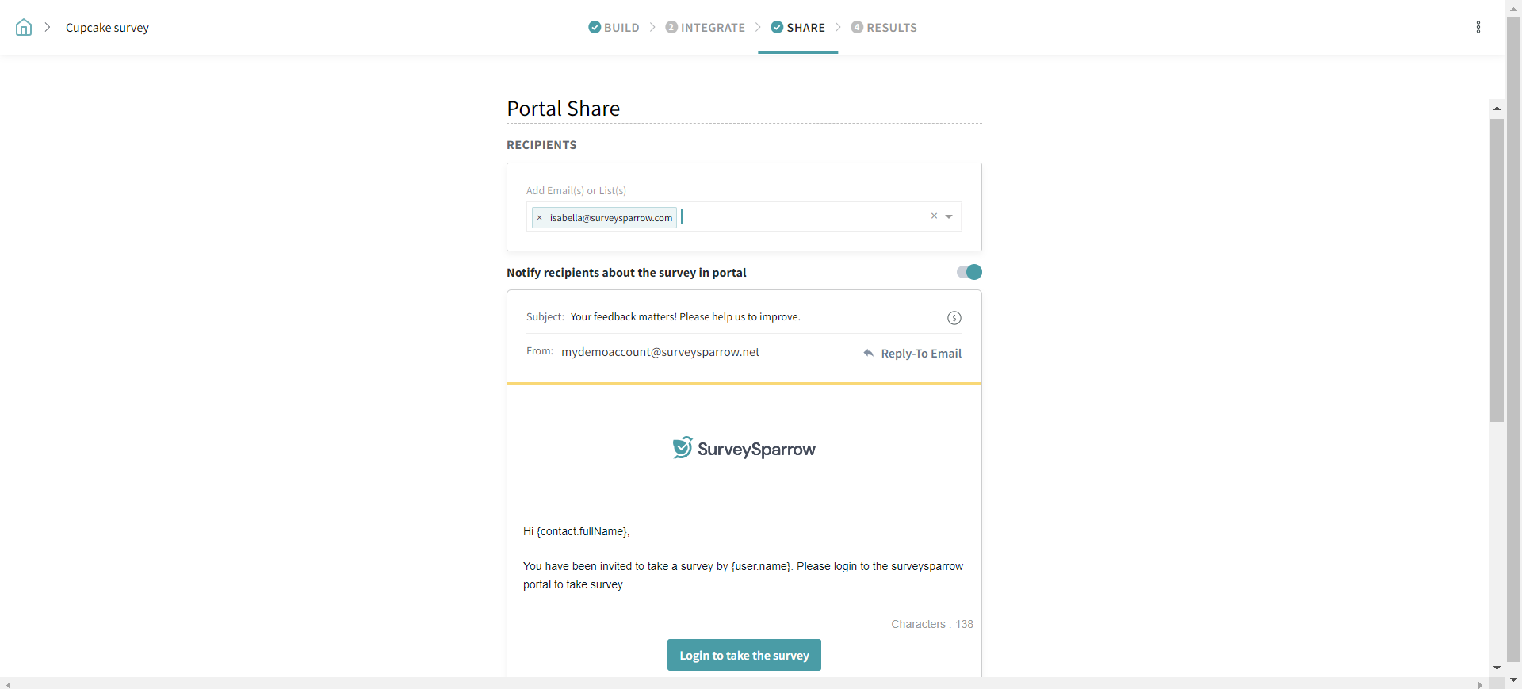Click the home icon in breadcrumb
Viewport: 1522px width, 689px height.
24,28
